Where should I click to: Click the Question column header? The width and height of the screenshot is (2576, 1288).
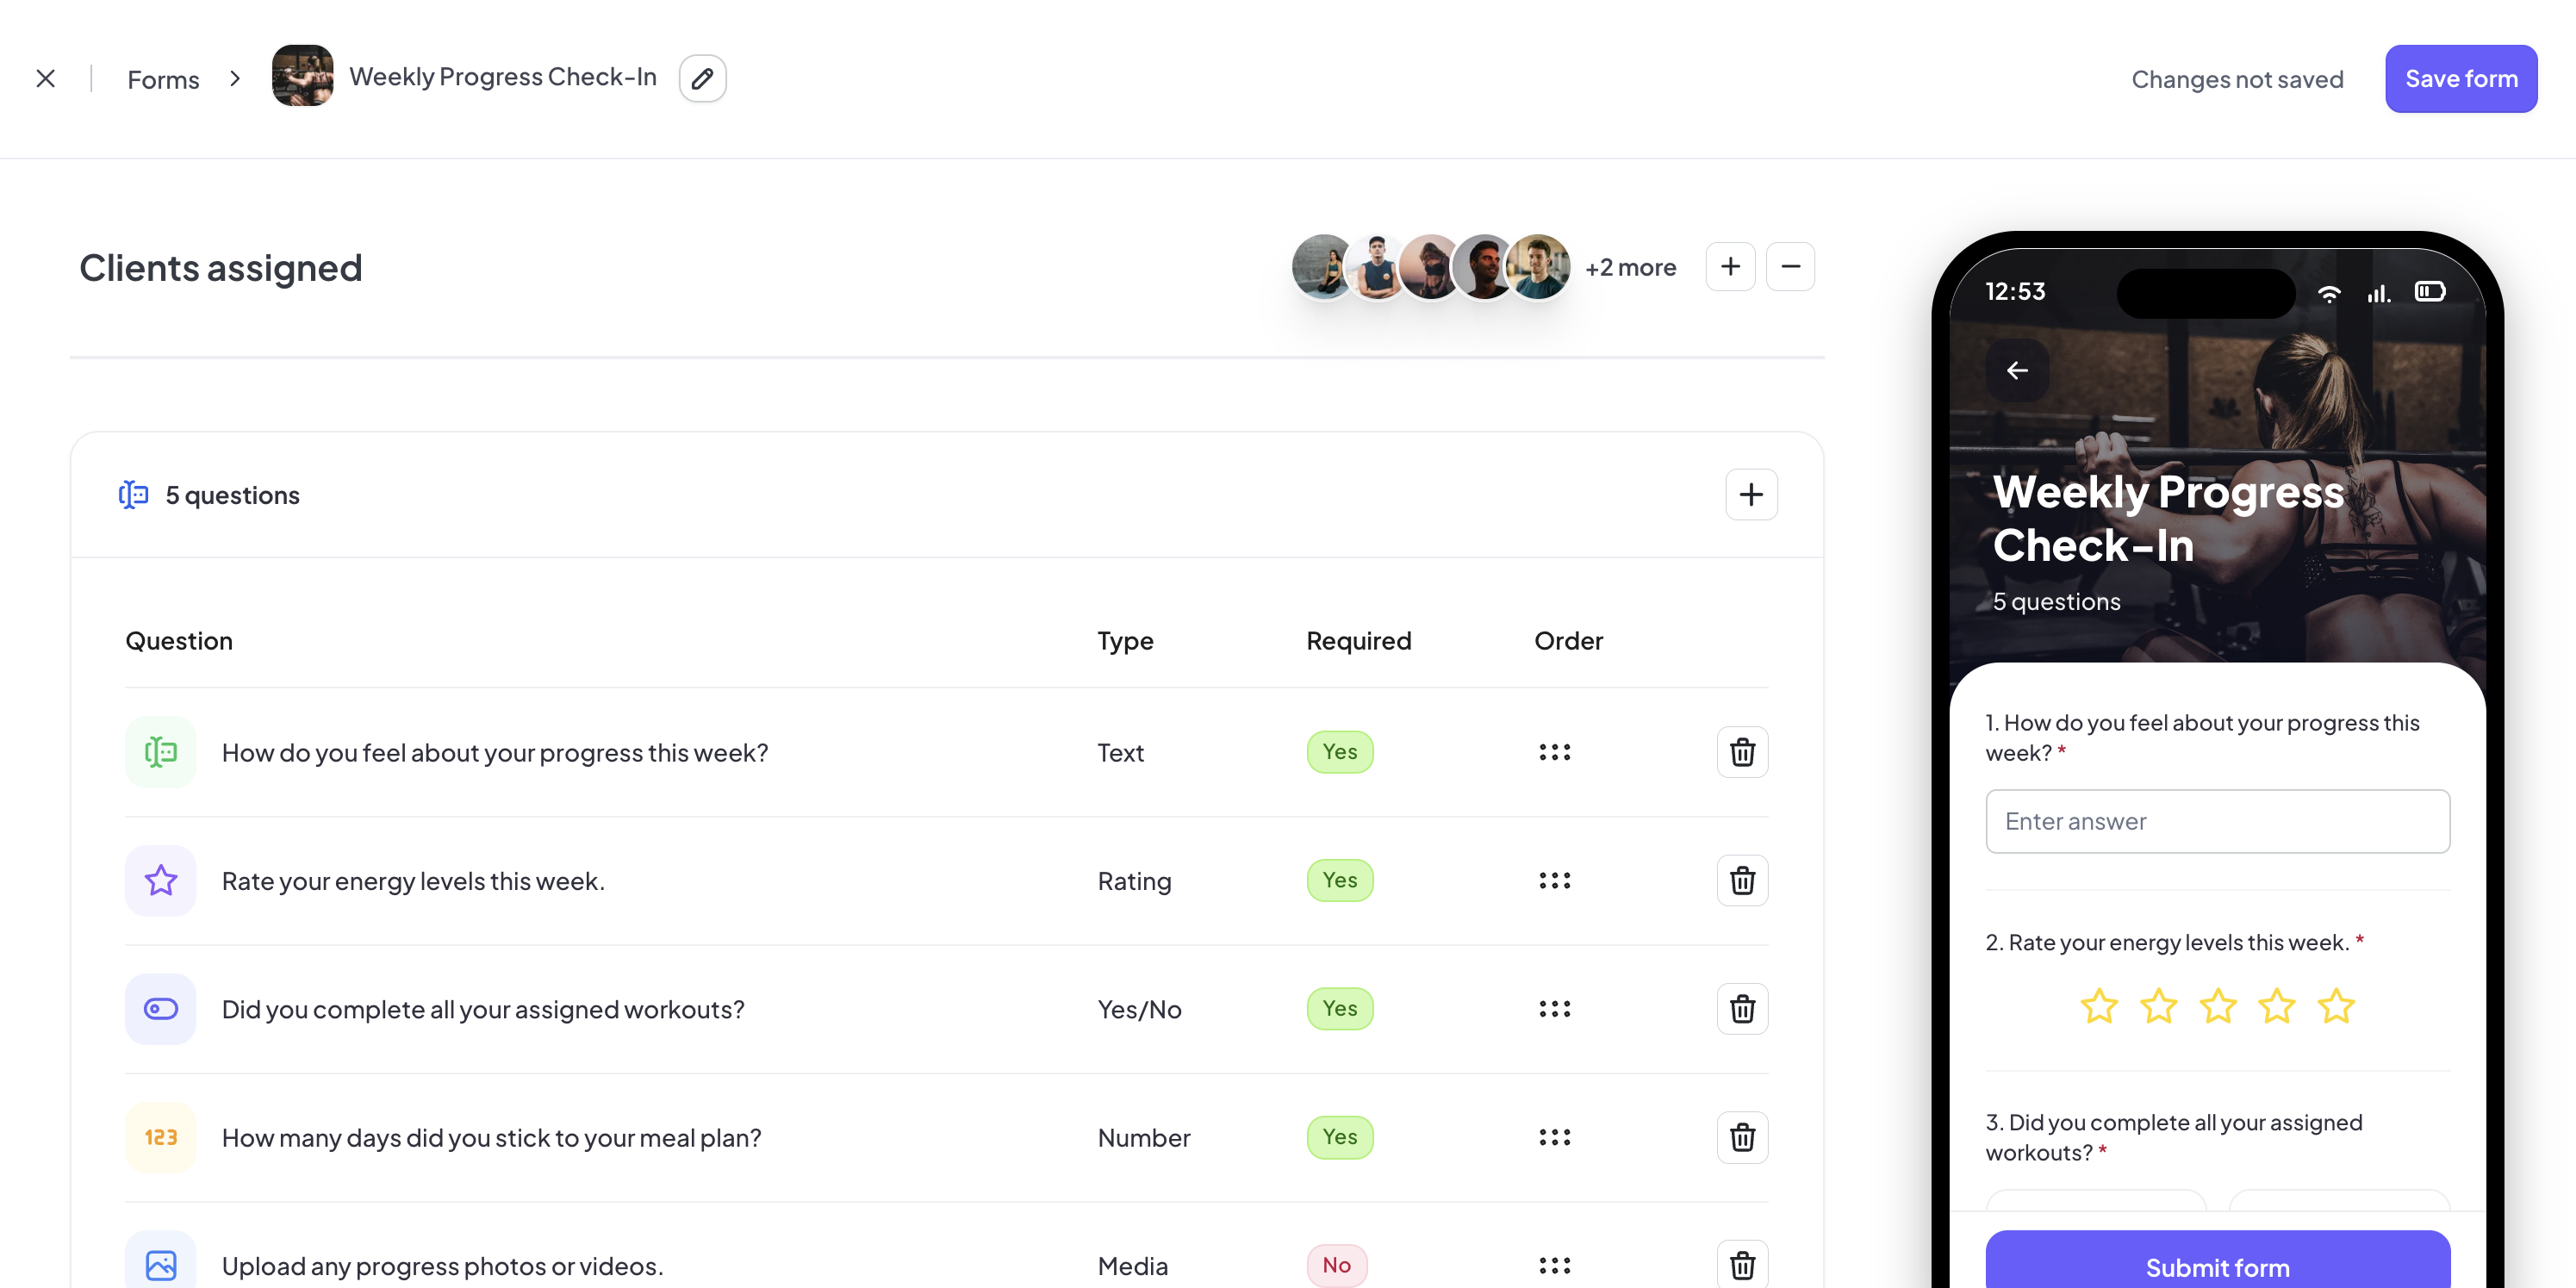click(179, 641)
